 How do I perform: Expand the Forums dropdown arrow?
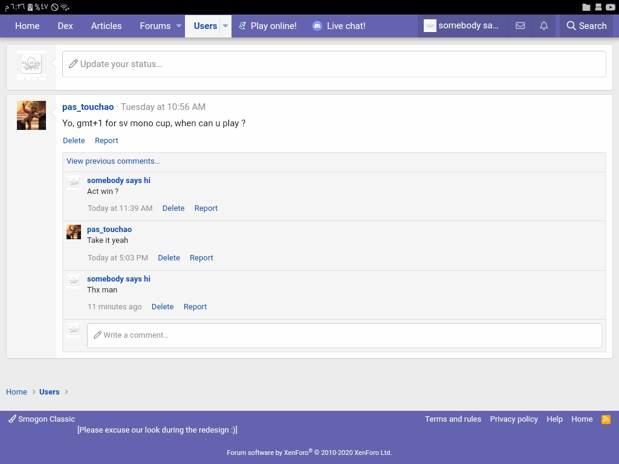[x=179, y=26]
